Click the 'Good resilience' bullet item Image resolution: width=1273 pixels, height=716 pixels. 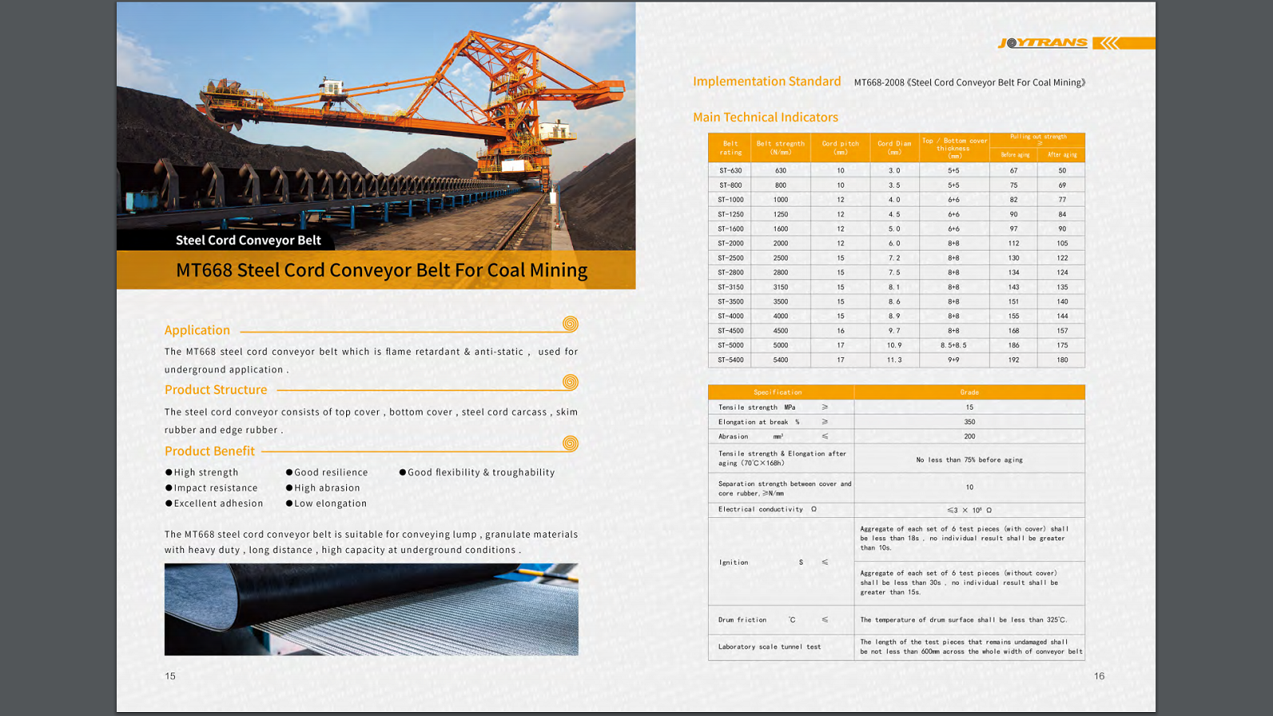pos(327,473)
